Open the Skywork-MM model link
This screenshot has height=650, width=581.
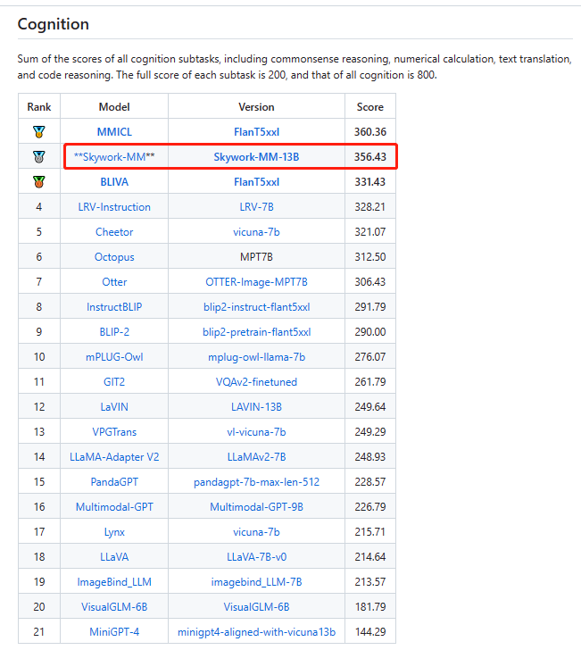(x=114, y=157)
